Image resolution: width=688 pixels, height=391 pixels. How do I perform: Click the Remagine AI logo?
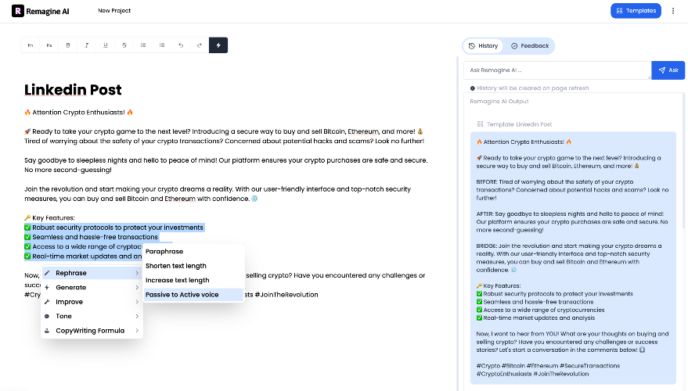(41, 11)
